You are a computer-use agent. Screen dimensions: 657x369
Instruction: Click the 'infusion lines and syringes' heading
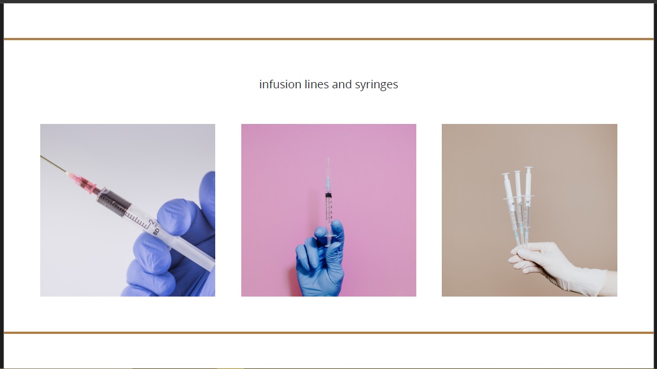pyautogui.click(x=328, y=84)
